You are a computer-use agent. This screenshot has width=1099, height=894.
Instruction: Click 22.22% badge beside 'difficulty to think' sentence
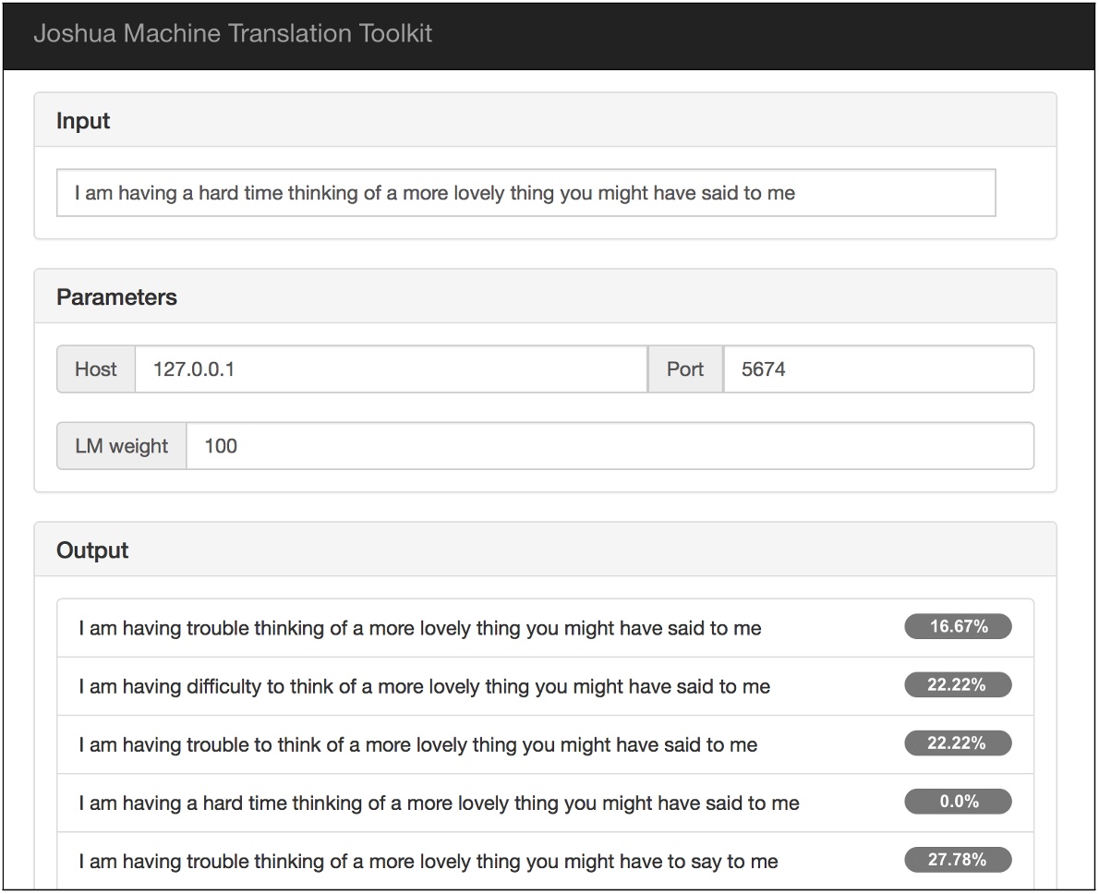(x=958, y=685)
